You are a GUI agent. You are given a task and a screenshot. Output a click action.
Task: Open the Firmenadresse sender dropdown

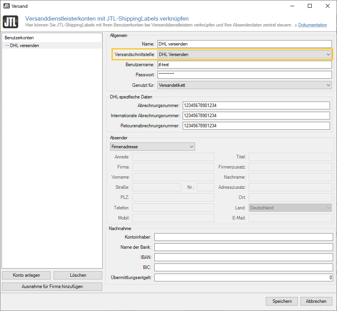pyautogui.click(x=152, y=147)
